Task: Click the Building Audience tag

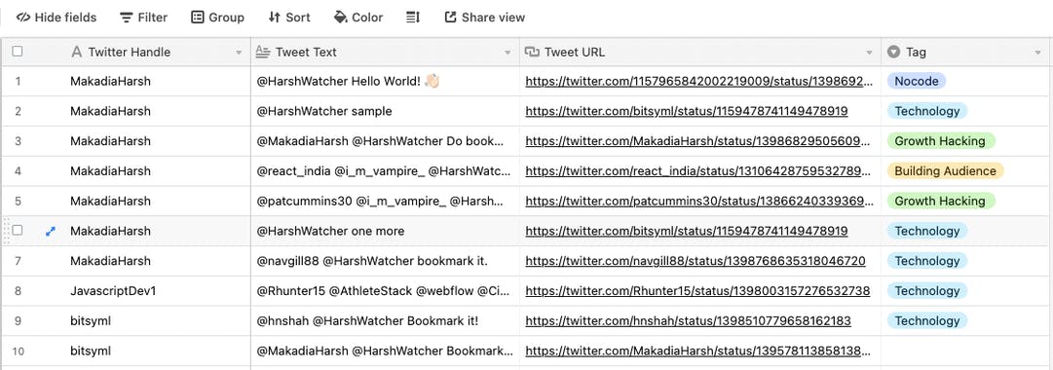Action: [945, 170]
